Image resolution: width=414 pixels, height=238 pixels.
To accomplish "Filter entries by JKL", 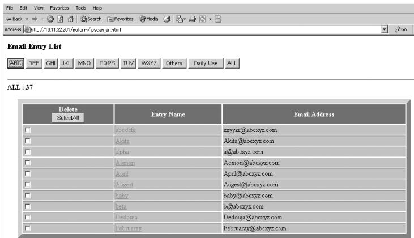I will pyautogui.click(x=66, y=63).
